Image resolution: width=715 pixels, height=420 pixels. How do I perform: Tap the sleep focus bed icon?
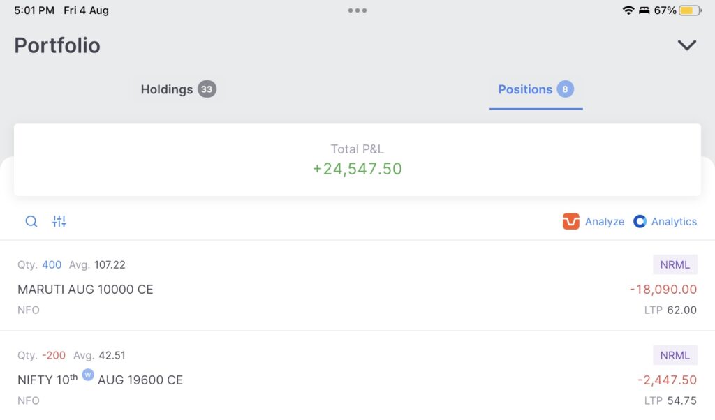(x=644, y=10)
